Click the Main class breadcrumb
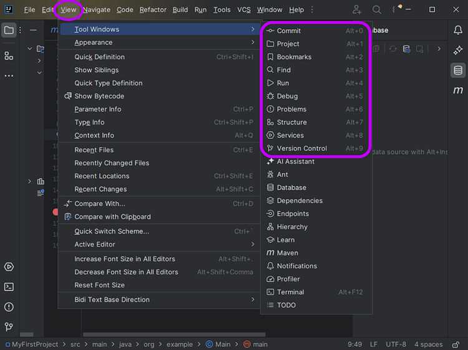 tap(218, 344)
